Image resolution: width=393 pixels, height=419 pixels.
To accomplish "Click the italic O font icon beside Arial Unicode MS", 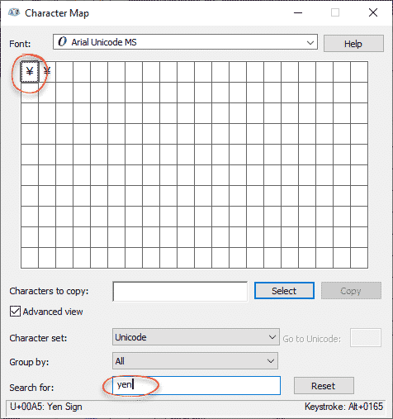I will click(x=62, y=42).
